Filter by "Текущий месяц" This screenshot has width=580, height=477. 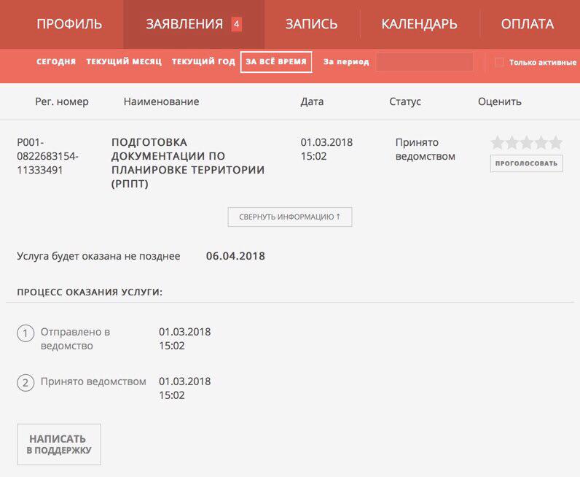[x=124, y=62]
